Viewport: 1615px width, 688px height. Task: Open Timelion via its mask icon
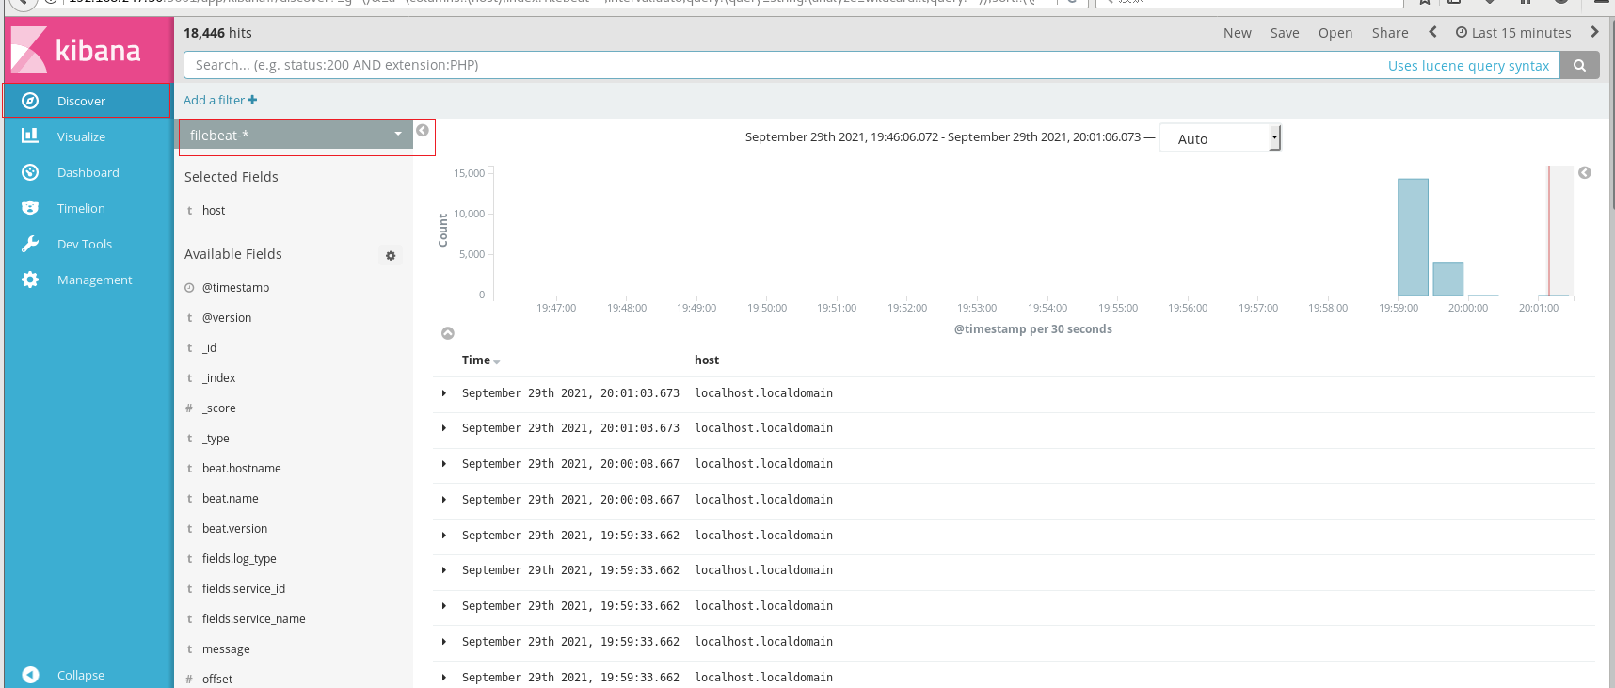click(x=30, y=208)
